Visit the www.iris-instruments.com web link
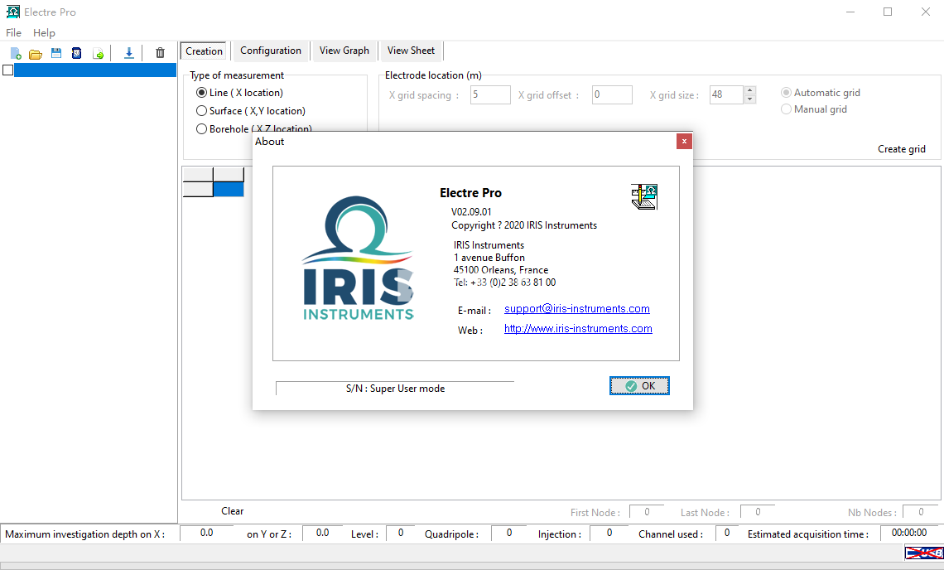944x570 pixels. coord(578,329)
